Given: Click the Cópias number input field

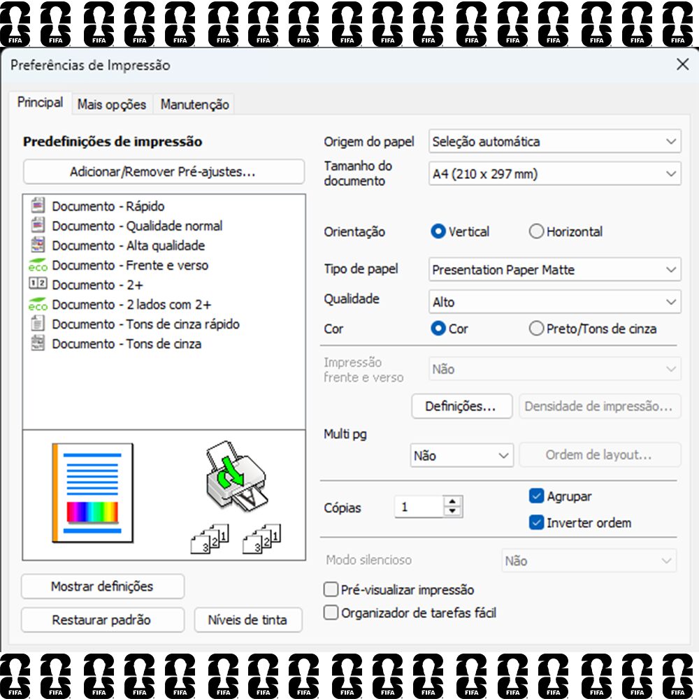Looking at the screenshot, I should tap(419, 506).
